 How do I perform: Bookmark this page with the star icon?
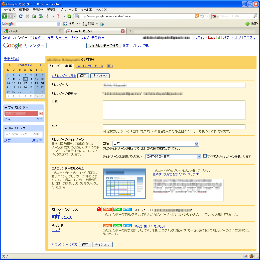(202, 16)
